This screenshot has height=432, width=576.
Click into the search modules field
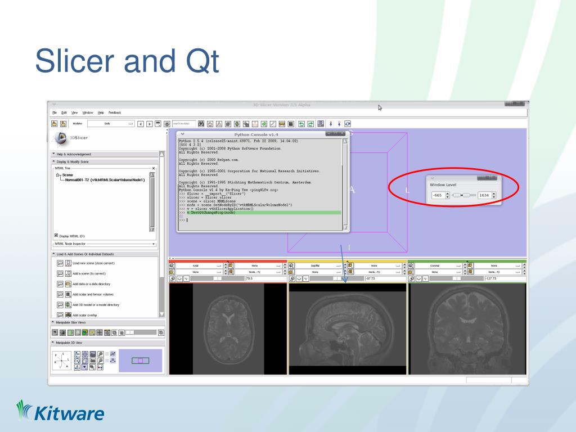point(184,124)
